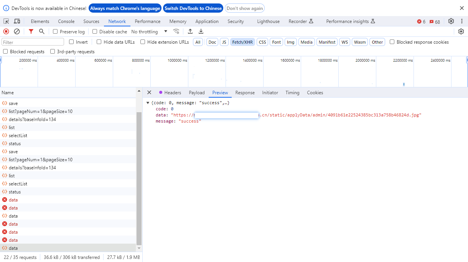Filter requests by WS type
The width and height of the screenshot is (468, 262).
pos(345,42)
